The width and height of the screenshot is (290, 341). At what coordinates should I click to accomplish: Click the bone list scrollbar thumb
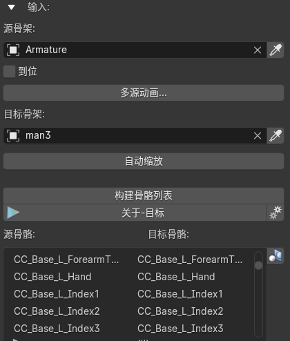pos(258,265)
